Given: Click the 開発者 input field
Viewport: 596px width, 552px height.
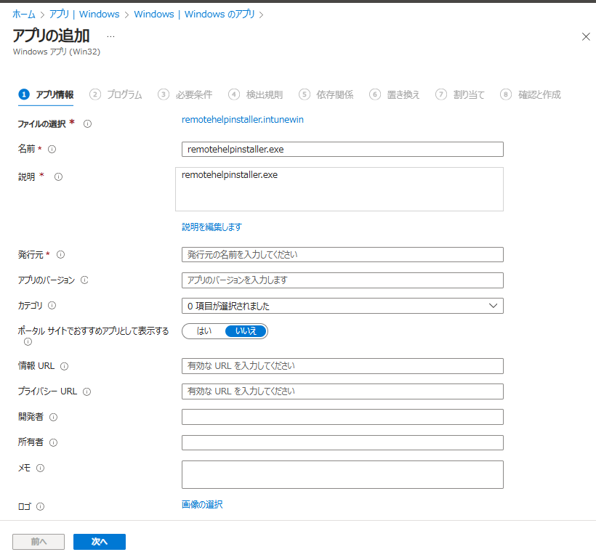Looking at the screenshot, I should coord(342,417).
